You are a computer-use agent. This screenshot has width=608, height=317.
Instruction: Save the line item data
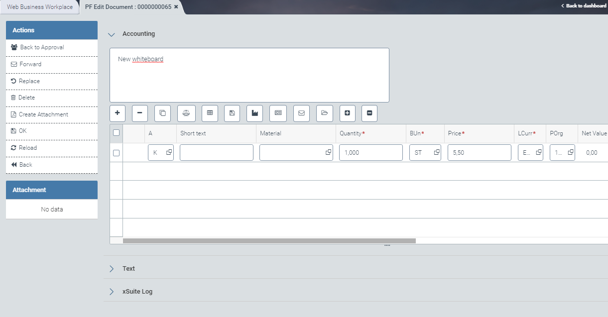pyautogui.click(x=232, y=113)
